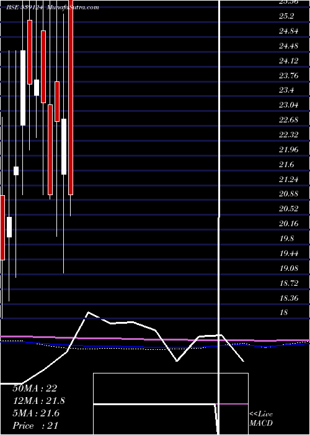Image resolution: width=310 pixels, height=435 pixels.
Task: Click the 18.72 price axis label
Action: 289,283
